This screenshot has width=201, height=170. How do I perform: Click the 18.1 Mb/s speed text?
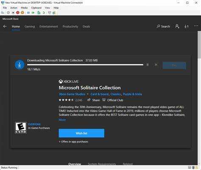[33, 69]
